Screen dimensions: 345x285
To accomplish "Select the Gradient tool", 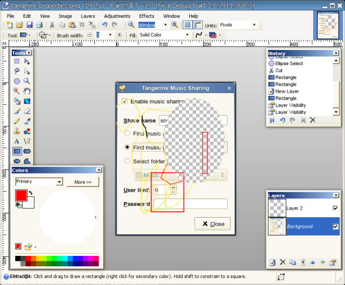I will (27, 101).
